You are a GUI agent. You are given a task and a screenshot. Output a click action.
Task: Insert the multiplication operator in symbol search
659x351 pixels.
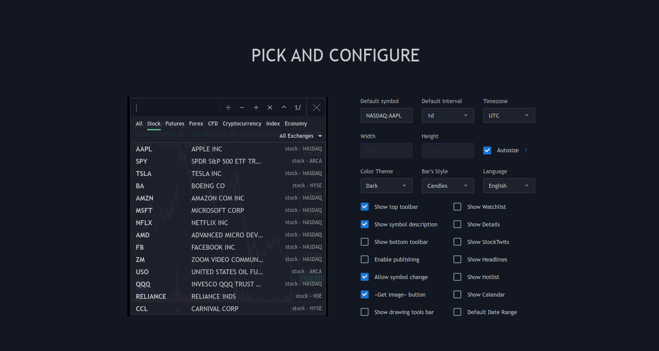coord(270,107)
